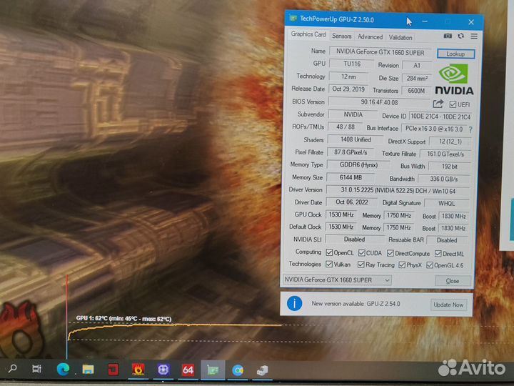Click the Texture Fillrate value 161.0 GTexel/s
The width and height of the screenshot is (514, 386).
coord(445,154)
